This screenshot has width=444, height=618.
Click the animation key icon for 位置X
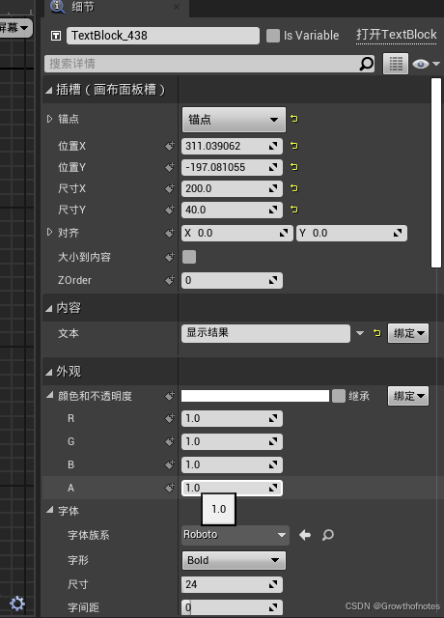(170, 146)
